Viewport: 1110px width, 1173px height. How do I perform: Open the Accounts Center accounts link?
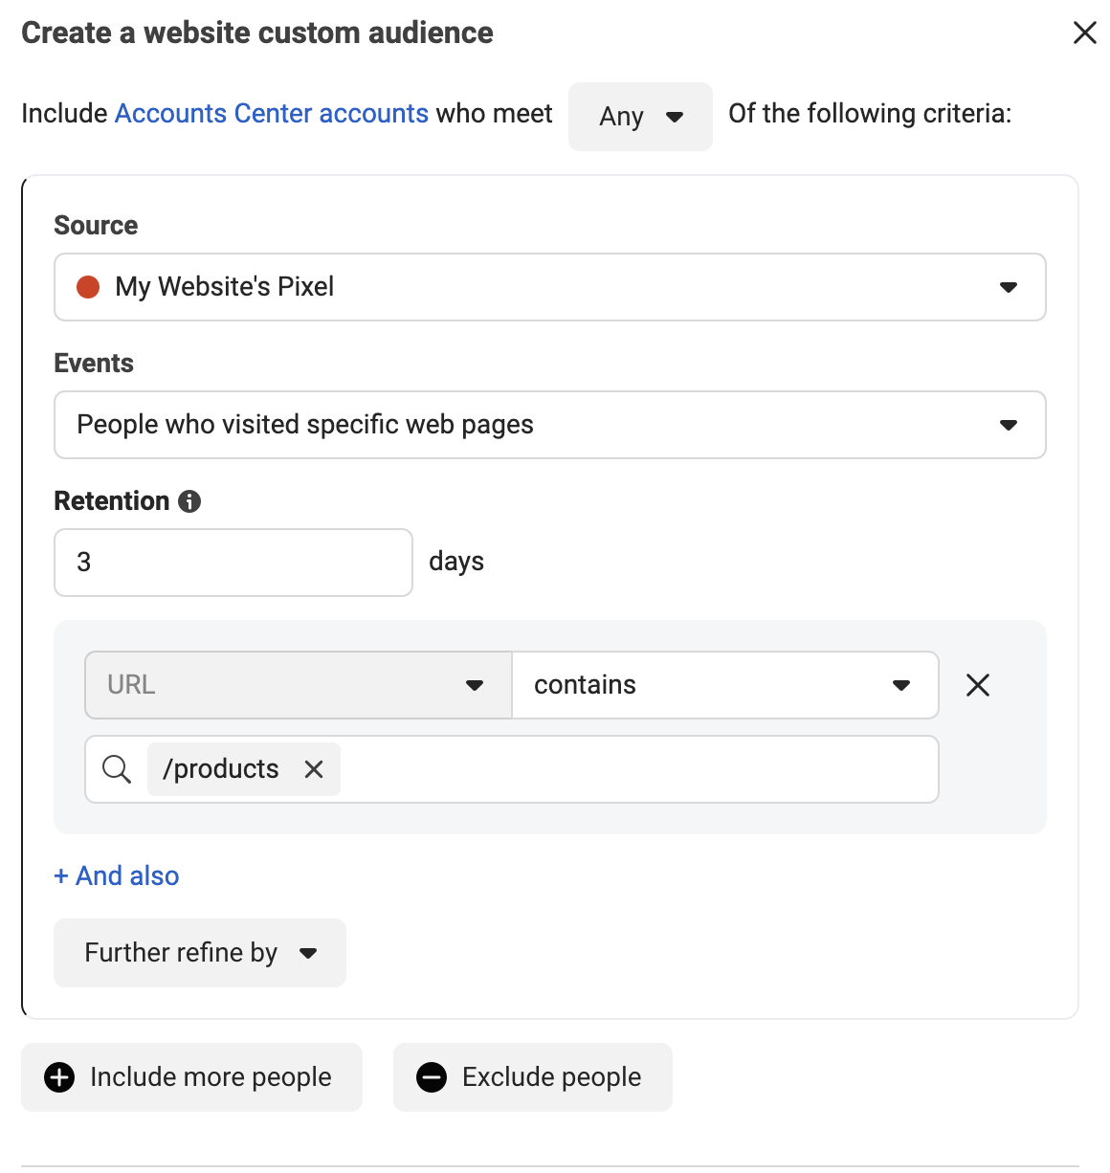coord(272,113)
